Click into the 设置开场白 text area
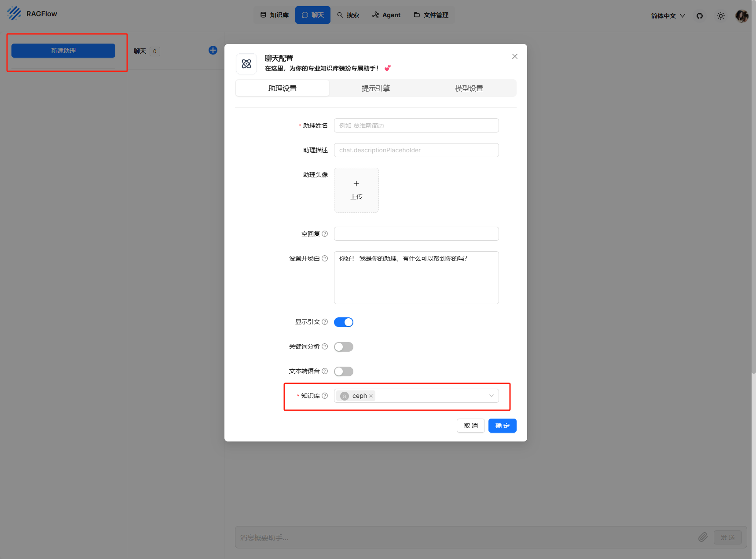 [416, 278]
